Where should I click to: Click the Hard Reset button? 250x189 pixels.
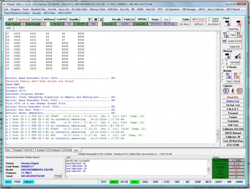(x=23, y=19)
